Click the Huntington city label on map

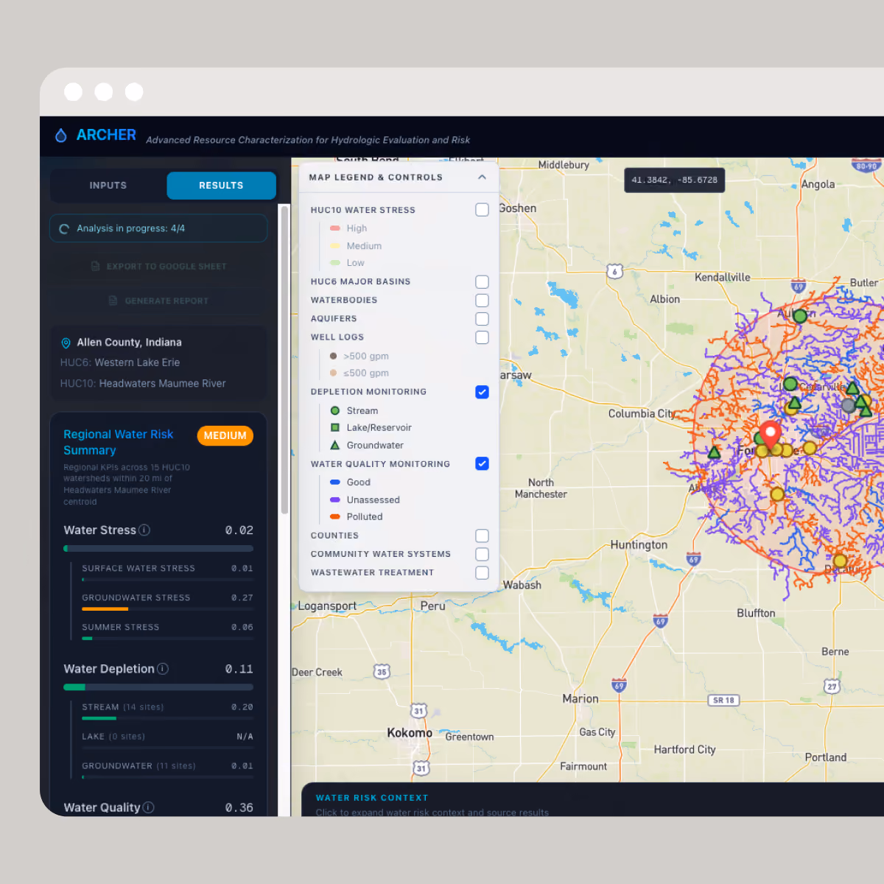(639, 545)
